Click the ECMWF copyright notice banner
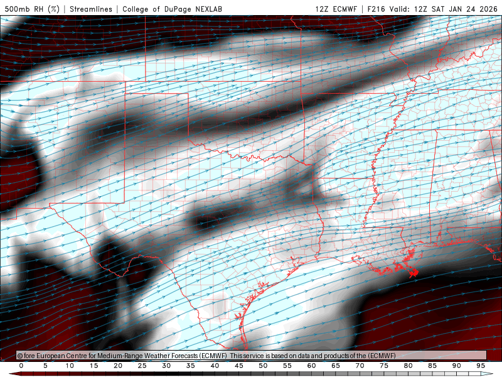This screenshot has height=377, width=502. [252, 355]
